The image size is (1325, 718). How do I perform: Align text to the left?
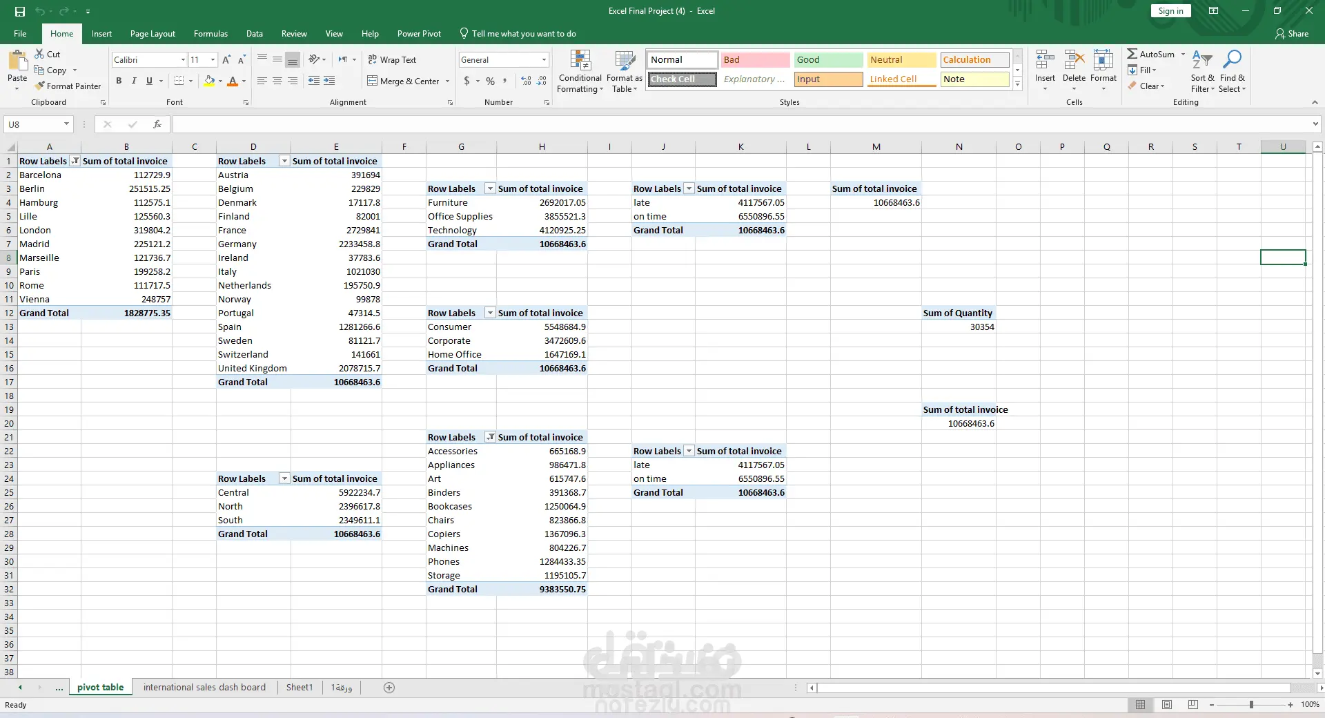[262, 81]
